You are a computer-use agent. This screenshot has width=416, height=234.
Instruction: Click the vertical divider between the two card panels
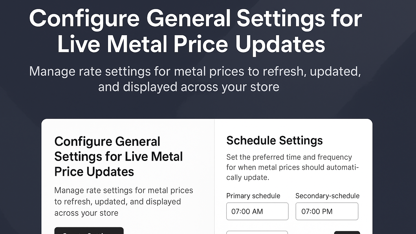(x=214, y=176)
